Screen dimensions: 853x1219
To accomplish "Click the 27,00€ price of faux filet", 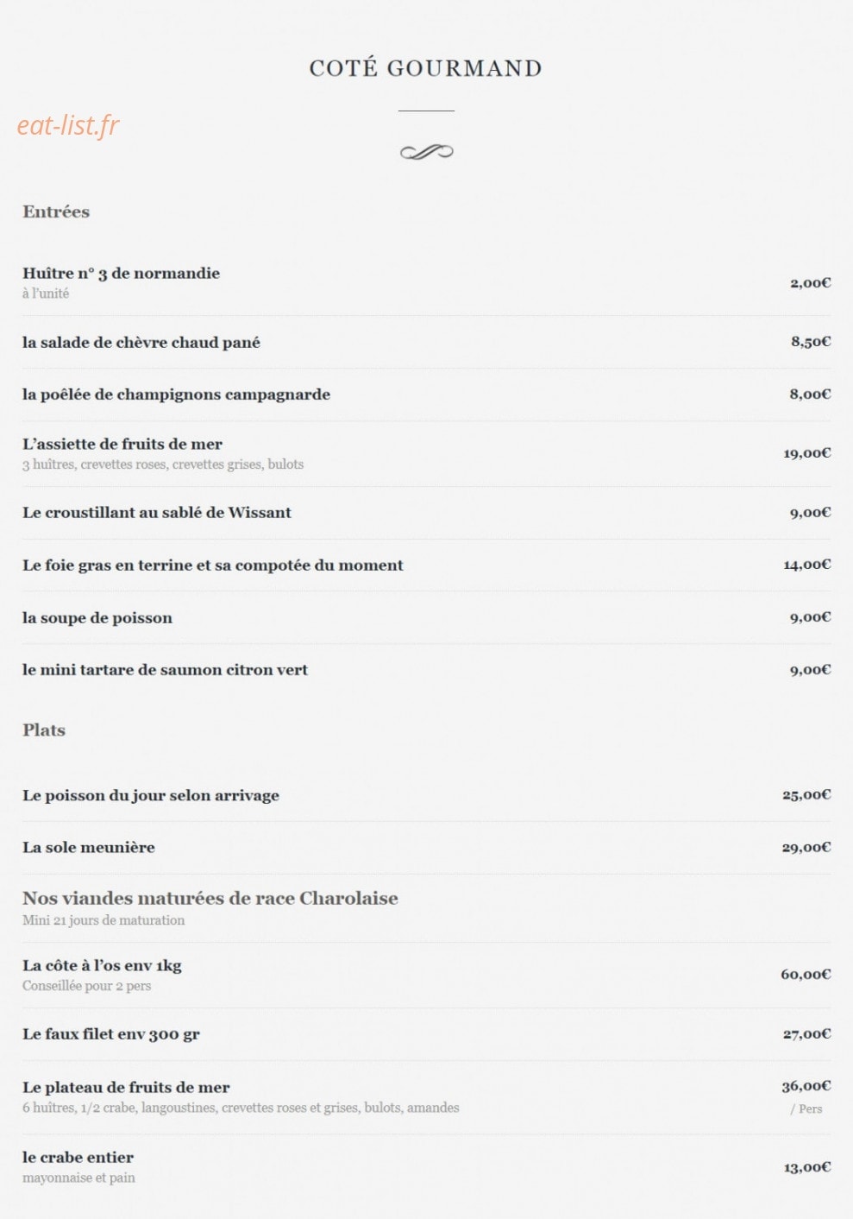I will 806,1033.
